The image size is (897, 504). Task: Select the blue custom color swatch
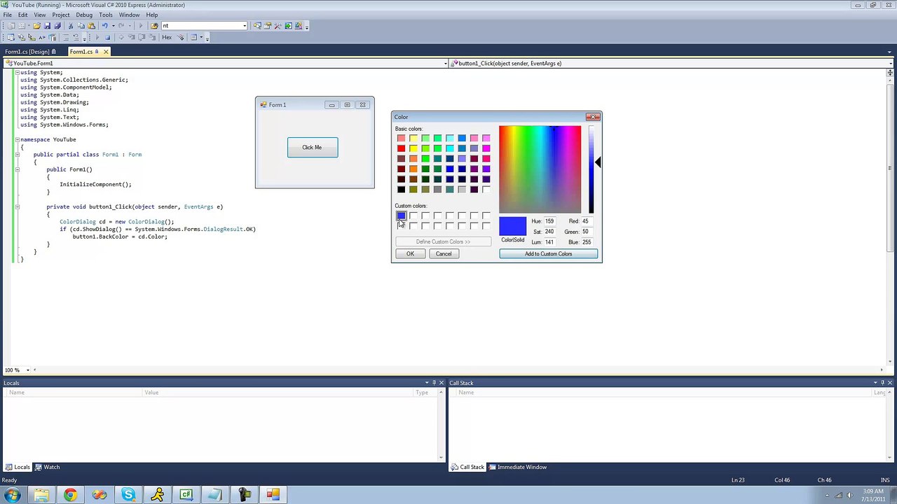click(x=401, y=216)
